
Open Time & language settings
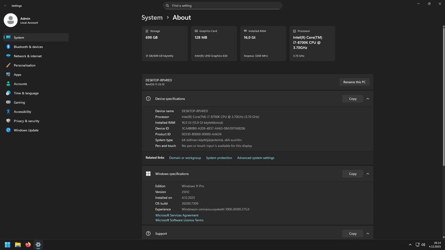coord(26,93)
